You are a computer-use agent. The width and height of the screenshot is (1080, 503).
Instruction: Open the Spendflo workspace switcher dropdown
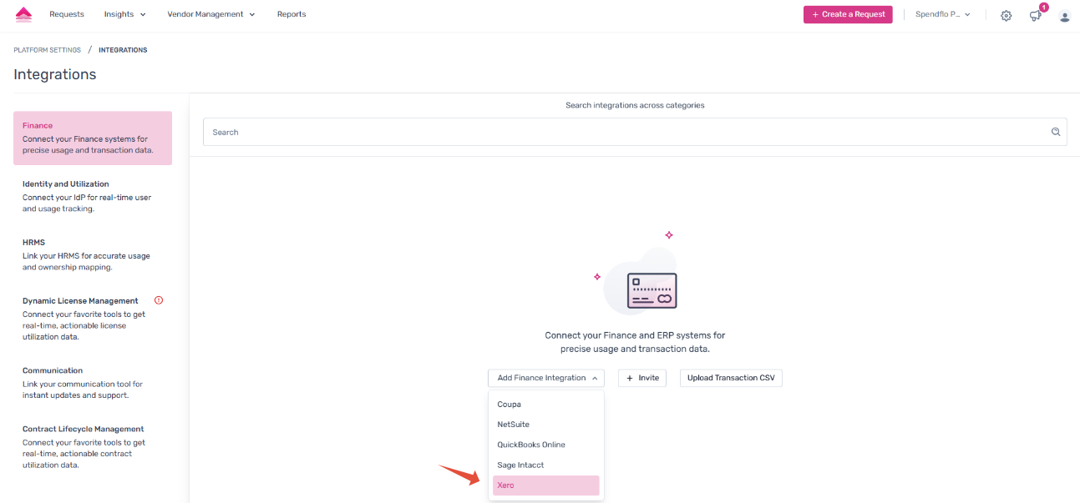point(943,14)
